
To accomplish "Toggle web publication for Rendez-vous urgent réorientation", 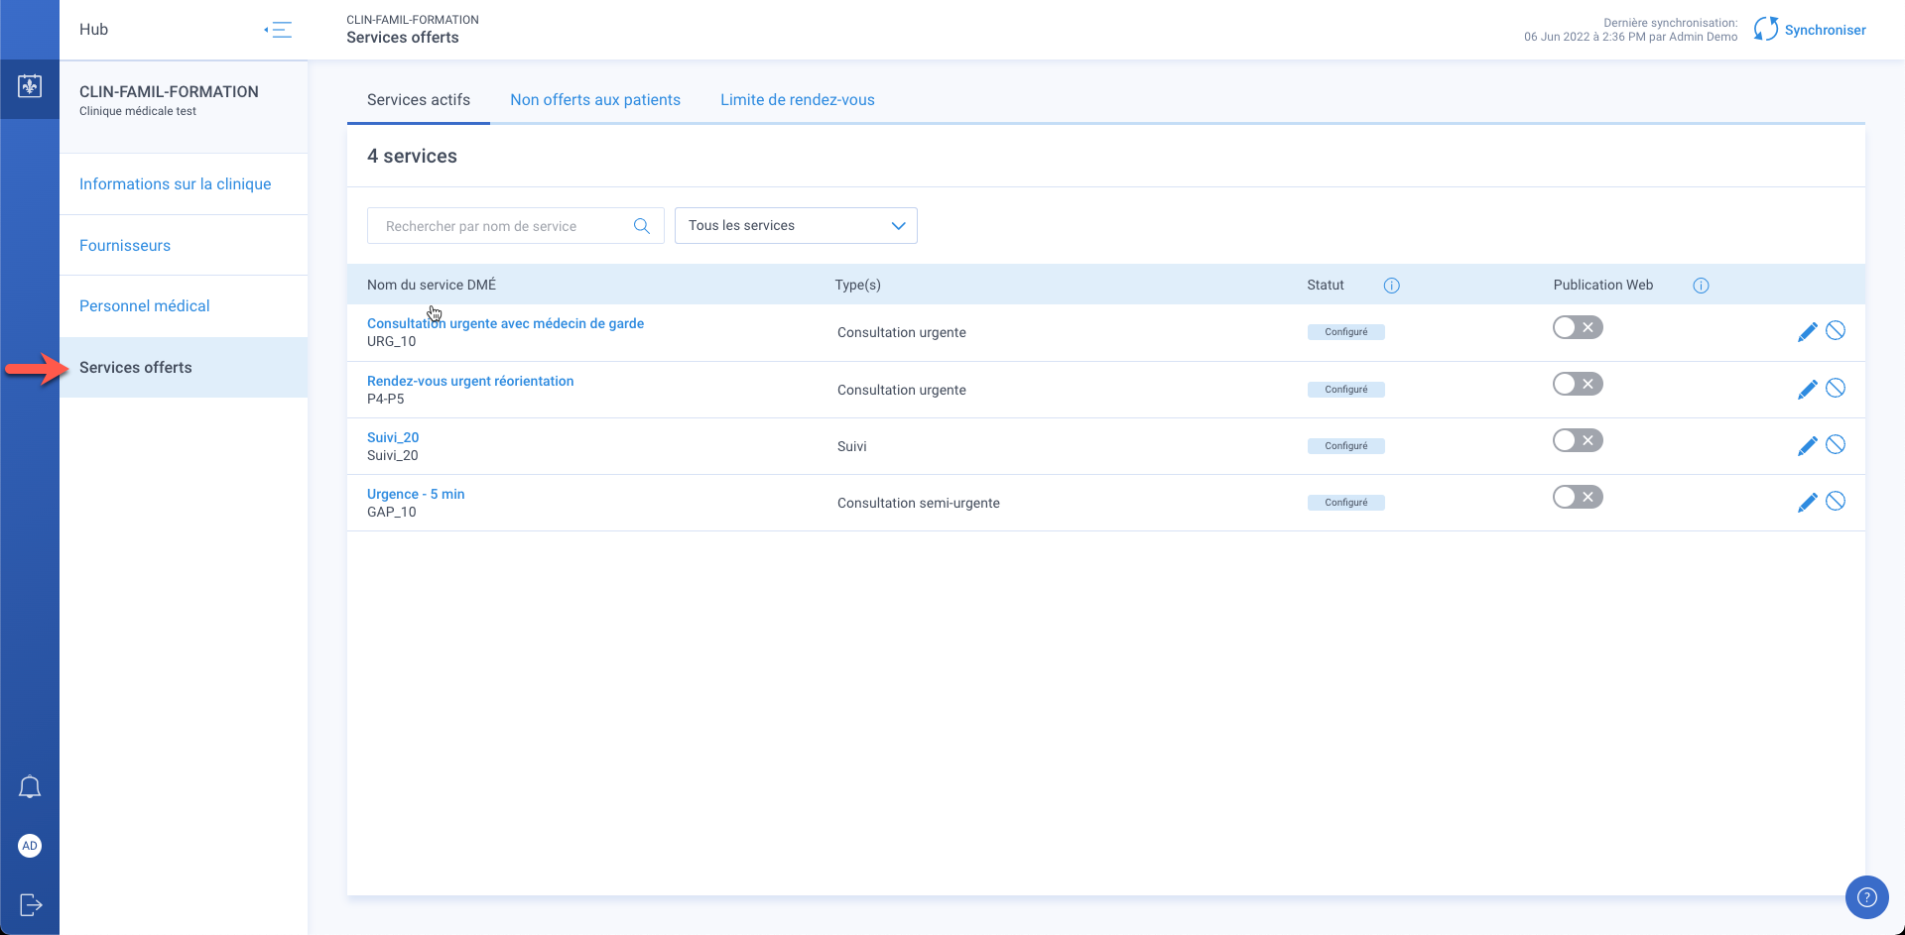I will point(1578,384).
